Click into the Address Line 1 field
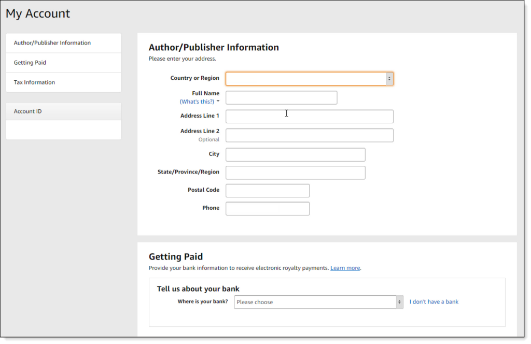Image resolution: width=531 pixels, height=344 pixels. point(309,117)
